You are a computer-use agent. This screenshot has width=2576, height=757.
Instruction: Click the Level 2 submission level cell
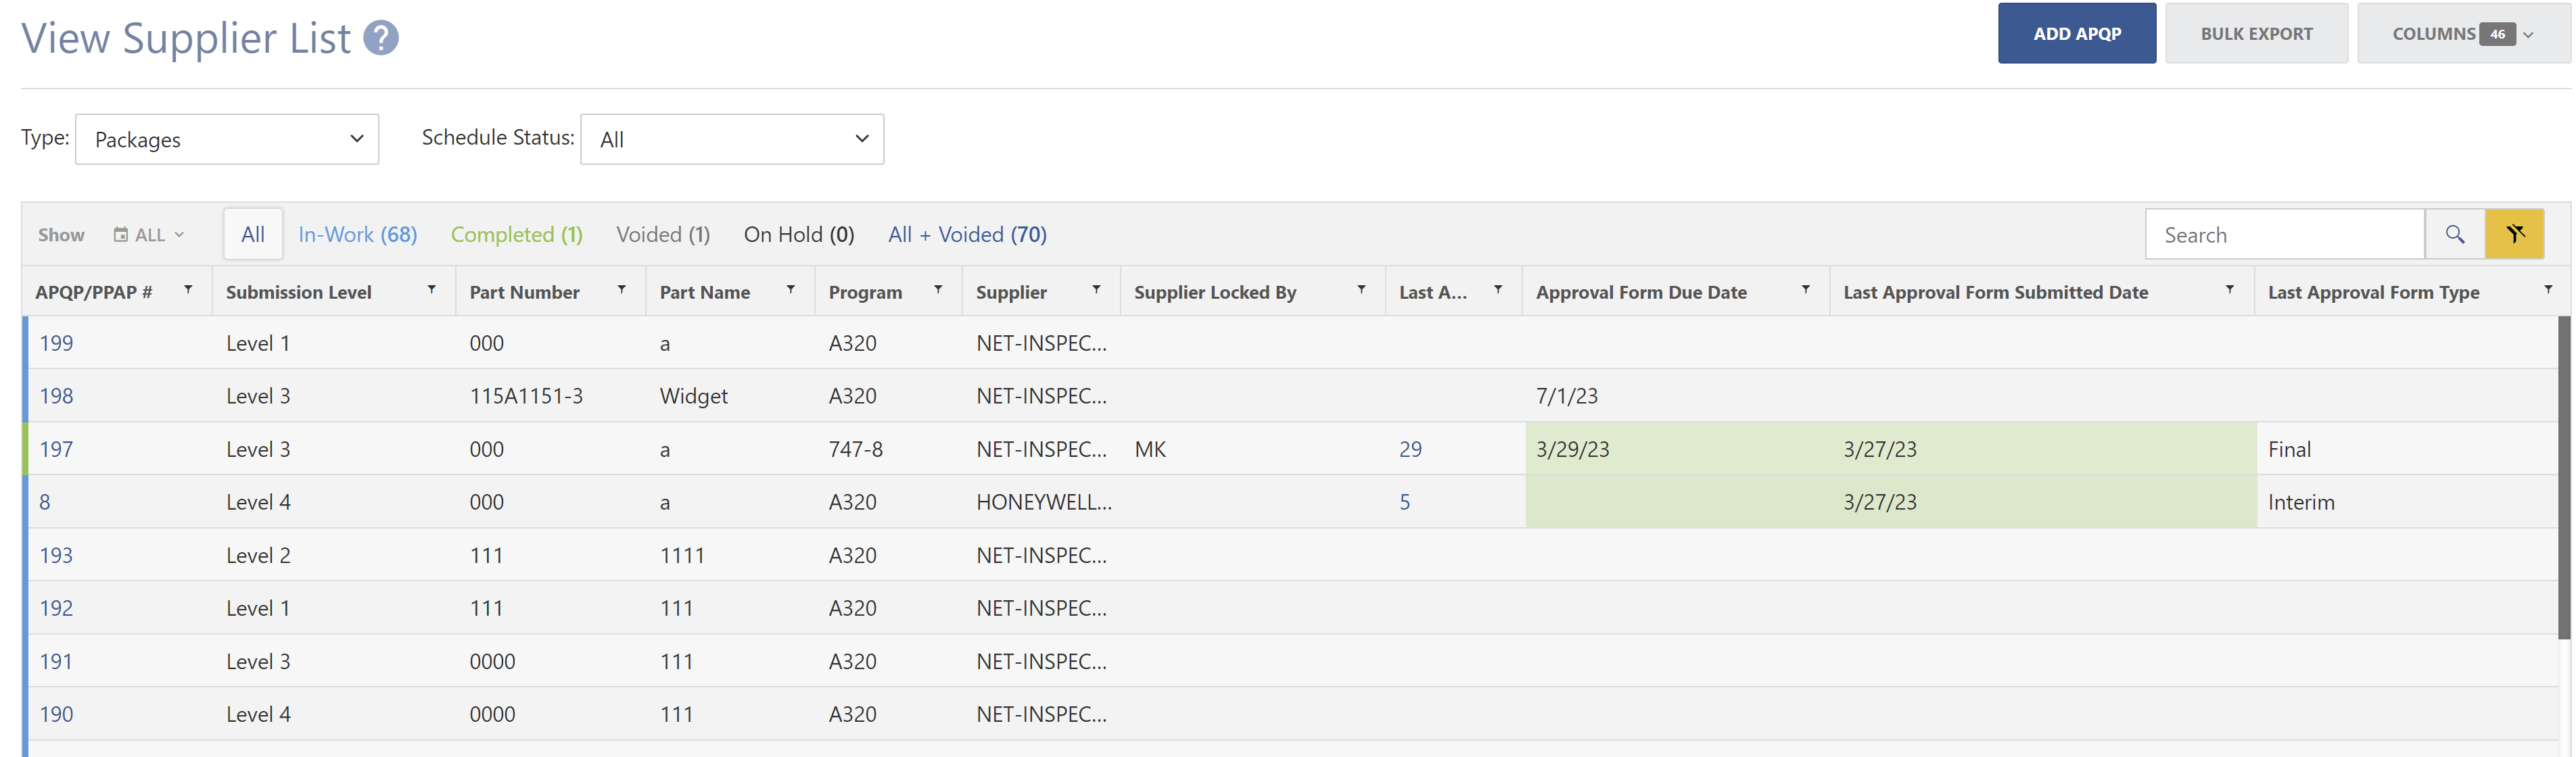[x=258, y=555]
